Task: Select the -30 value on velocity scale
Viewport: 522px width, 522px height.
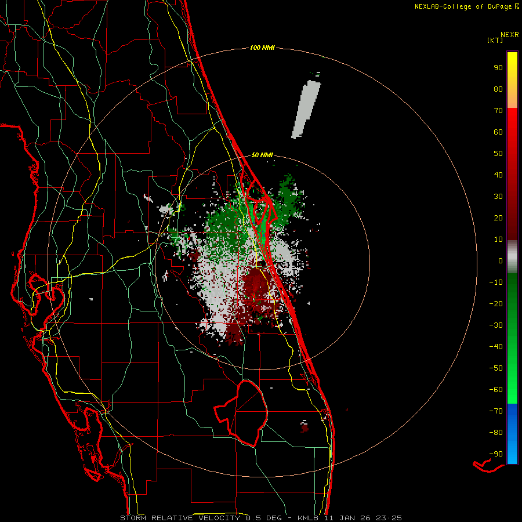Action: pos(496,325)
